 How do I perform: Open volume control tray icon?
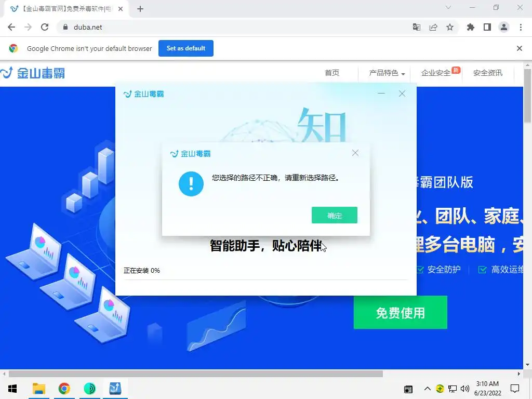tap(465, 389)
